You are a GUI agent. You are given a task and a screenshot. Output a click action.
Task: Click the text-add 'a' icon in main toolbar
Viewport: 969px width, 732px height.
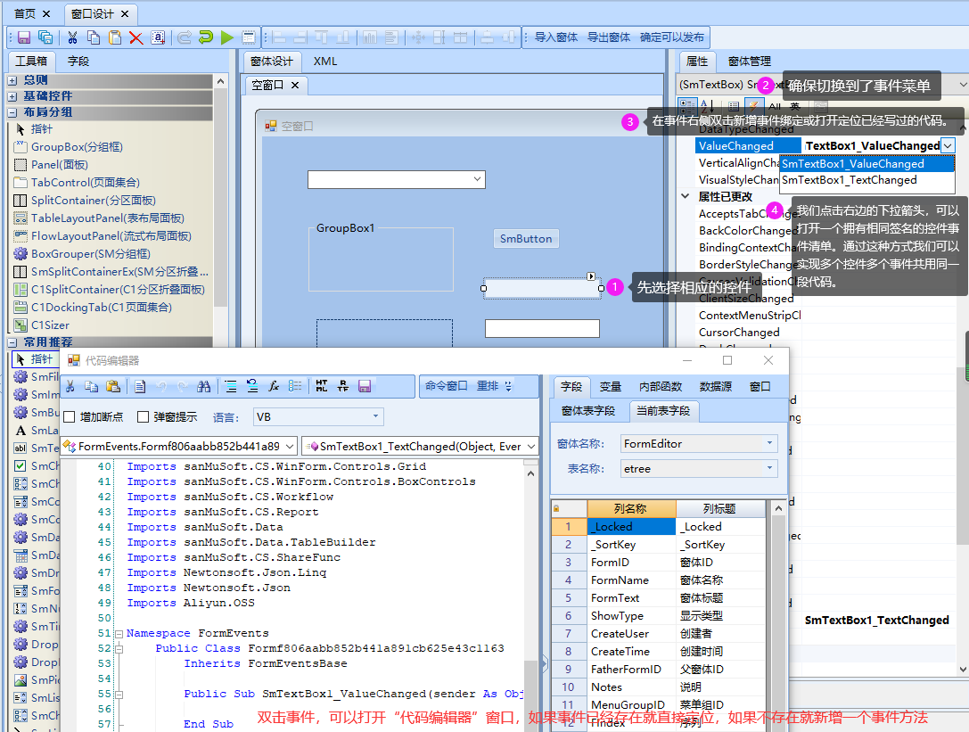click(x=158, y=37)
